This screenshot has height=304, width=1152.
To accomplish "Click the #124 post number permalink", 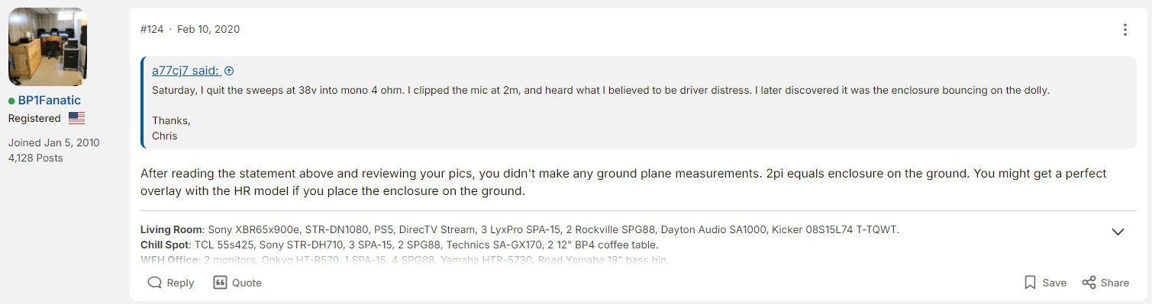I will pyautogui.click(x=152, y=30).
